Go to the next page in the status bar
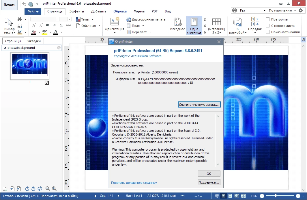Viewport: 307px width, 200px height. (118, 196)
